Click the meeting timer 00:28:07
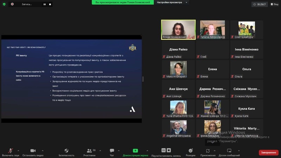The image size is (281, 158). [x=260, y=4]
